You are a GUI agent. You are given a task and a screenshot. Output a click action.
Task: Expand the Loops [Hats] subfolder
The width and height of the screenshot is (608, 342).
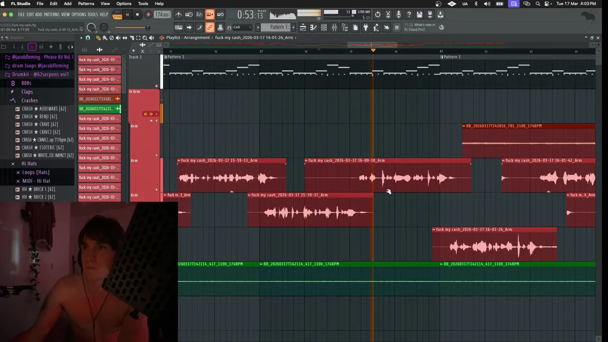(x=36, y=172)
